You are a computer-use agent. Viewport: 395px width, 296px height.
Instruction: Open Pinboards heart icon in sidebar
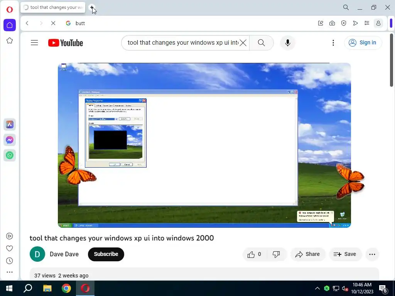[x=10, y=249]
